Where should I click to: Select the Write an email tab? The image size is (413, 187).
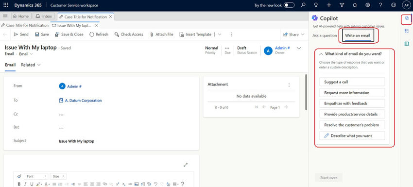coord(358,35)
